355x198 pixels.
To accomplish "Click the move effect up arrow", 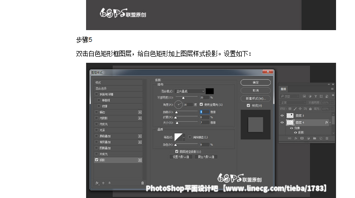I will [103, 183].
